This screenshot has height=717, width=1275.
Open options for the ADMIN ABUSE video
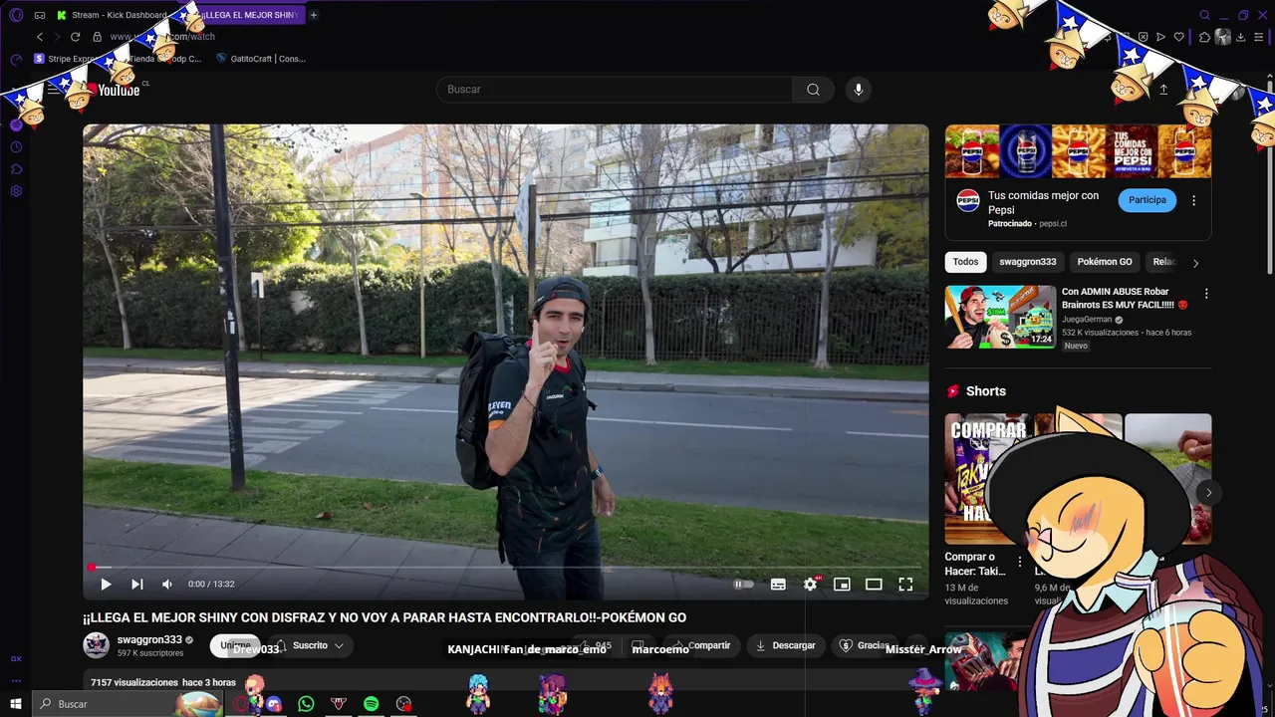click(1206, 294)
